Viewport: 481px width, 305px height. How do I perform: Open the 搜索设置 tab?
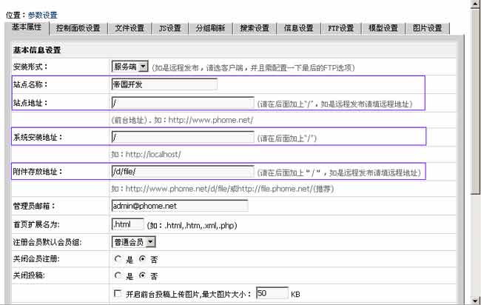(x=255, y=28)
